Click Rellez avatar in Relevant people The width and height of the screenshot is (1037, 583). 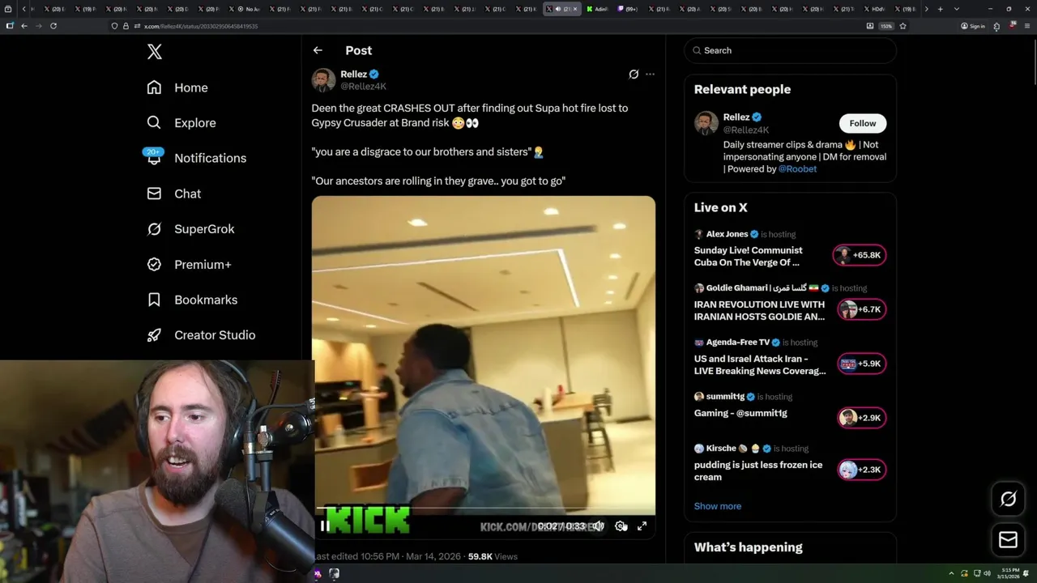point(706,123)
